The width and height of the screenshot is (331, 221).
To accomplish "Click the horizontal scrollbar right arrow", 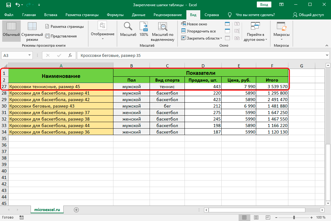I will (322, 210).
